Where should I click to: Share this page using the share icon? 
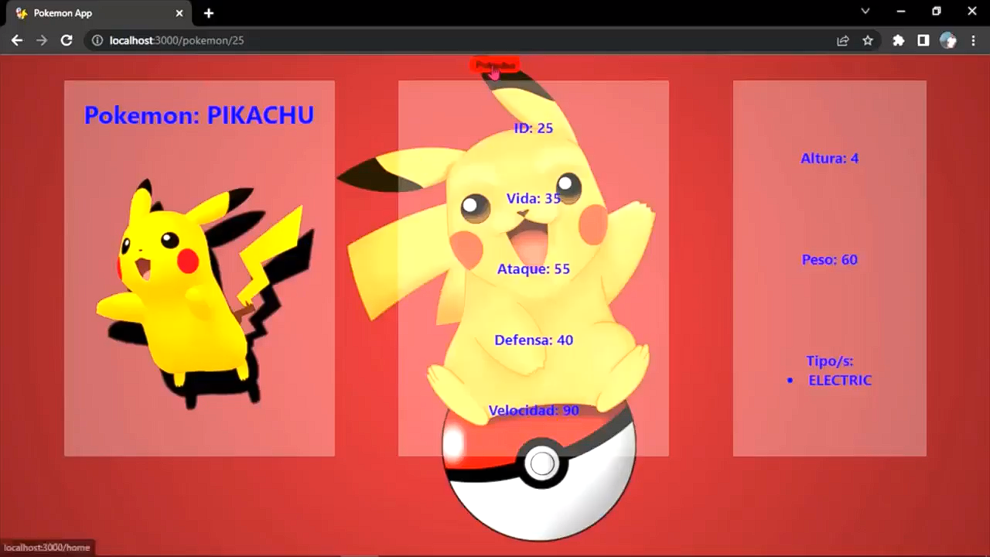[x=843, y=40]
